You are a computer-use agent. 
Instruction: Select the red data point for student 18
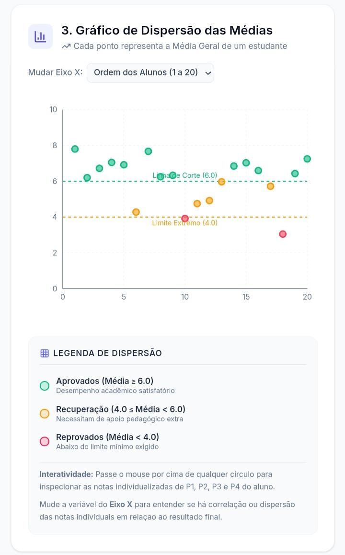coord(282,234)
